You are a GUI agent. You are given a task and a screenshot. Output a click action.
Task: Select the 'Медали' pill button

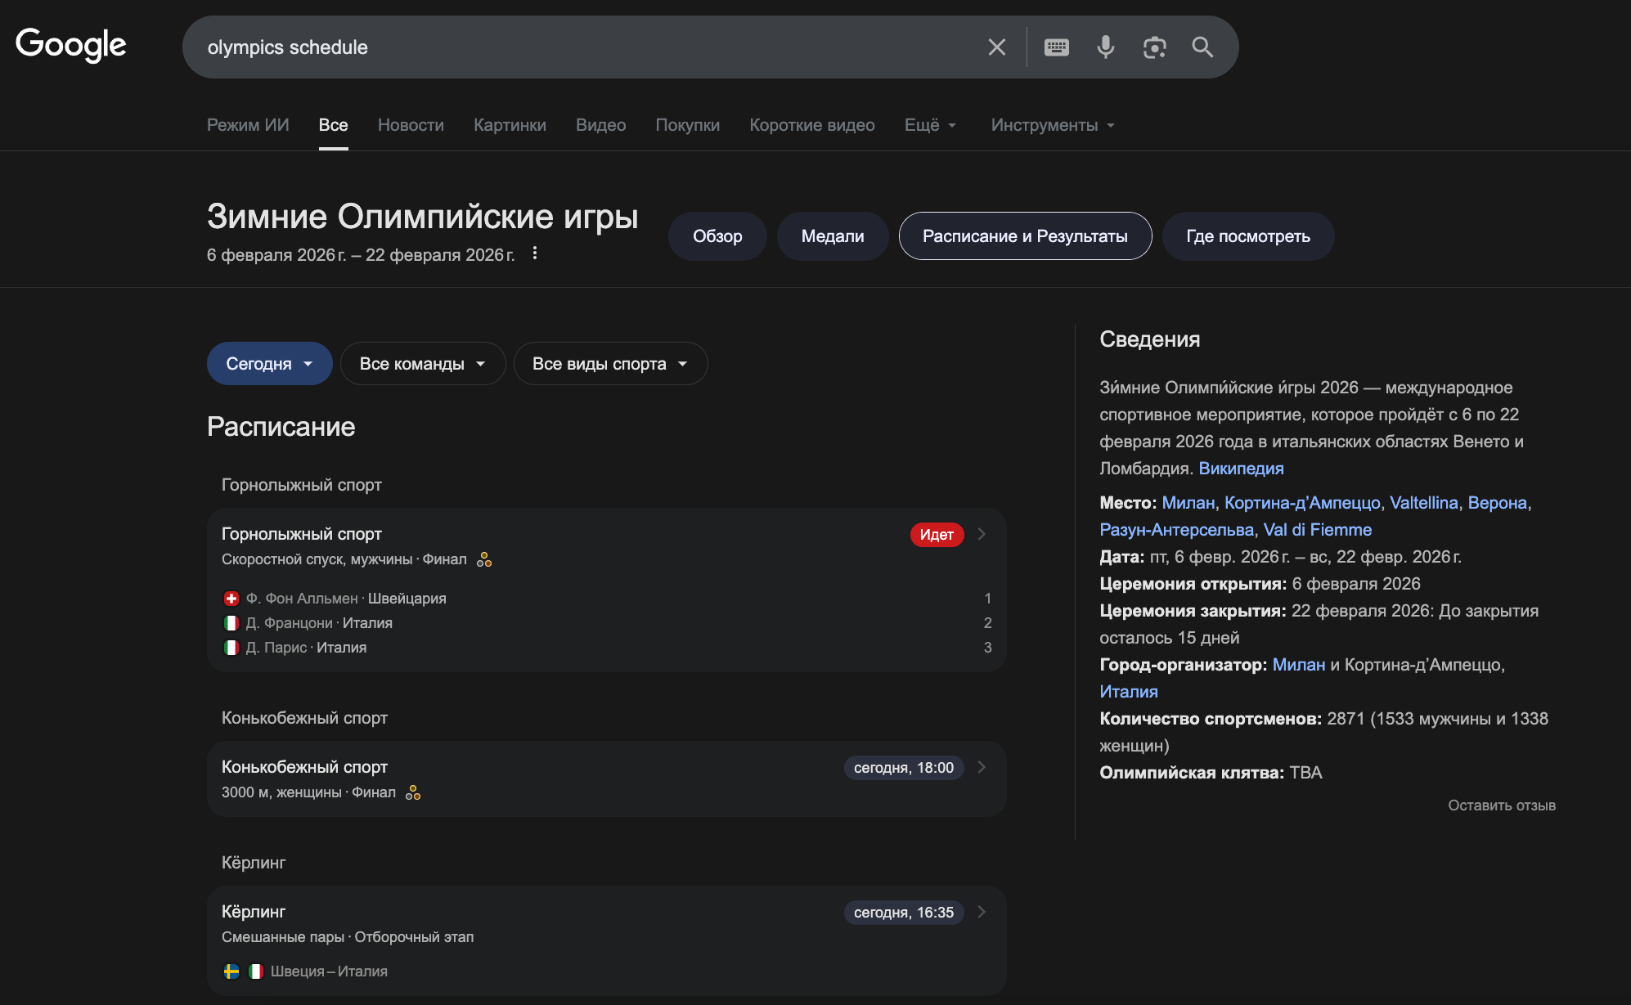pos(832,236)
